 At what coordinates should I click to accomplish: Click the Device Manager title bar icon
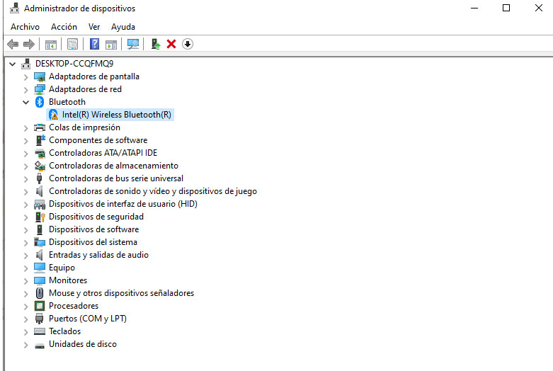point(14,8)
